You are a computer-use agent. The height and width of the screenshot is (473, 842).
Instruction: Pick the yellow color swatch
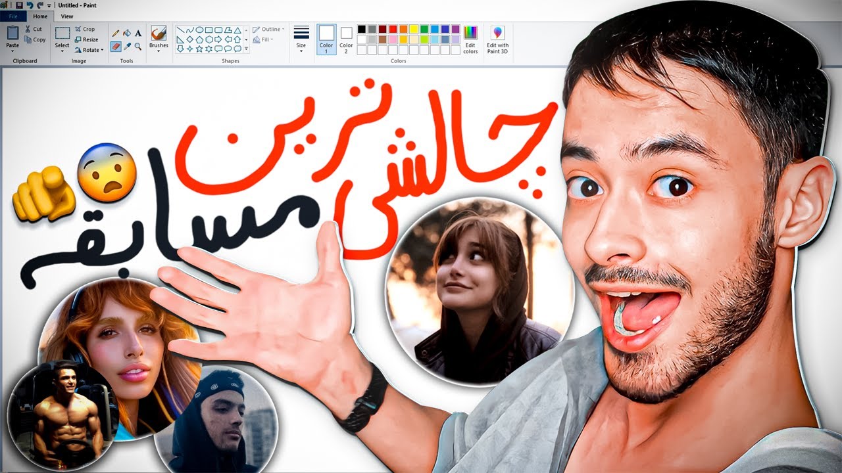click(414, 30)
